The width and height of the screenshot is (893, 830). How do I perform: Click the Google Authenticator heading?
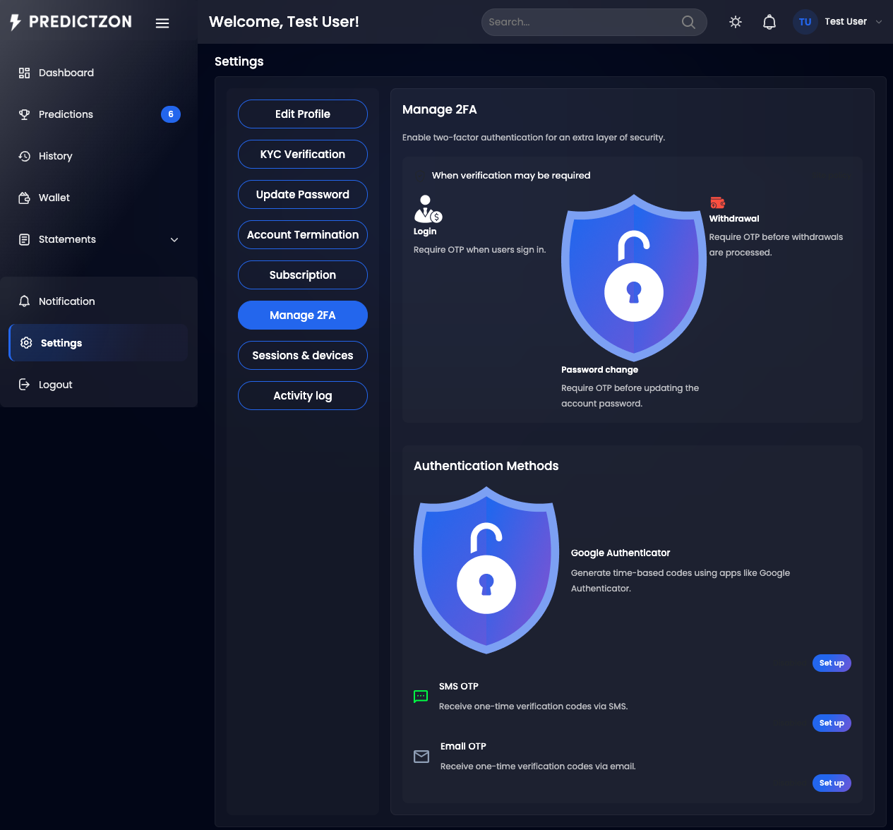coord(621,553)
